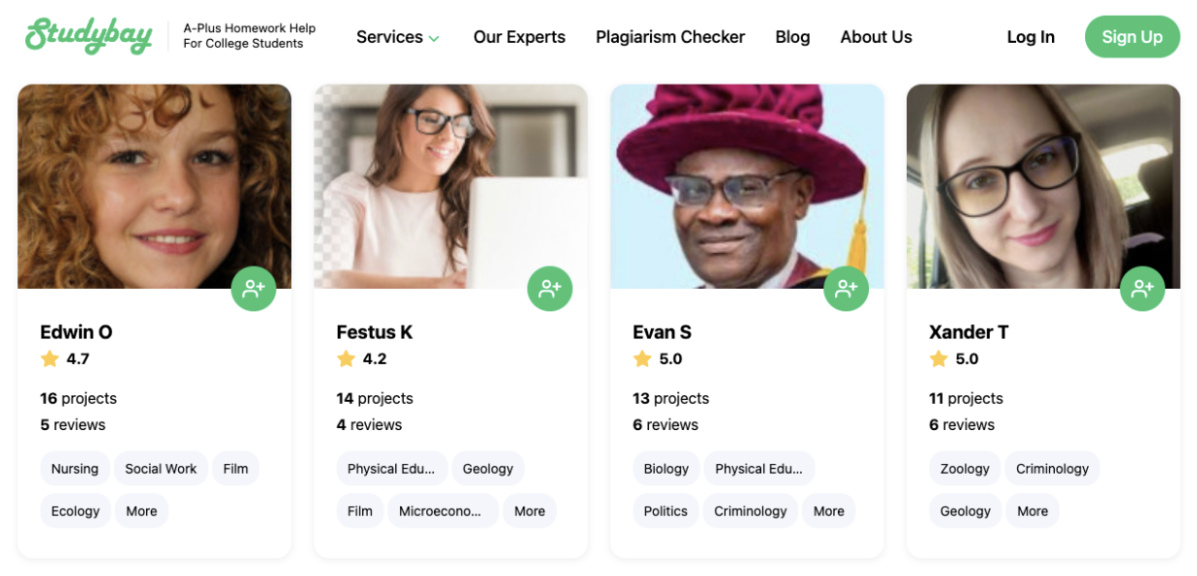Click the Log In link
1197x576 pixels.
click(x=1031, y=37)
